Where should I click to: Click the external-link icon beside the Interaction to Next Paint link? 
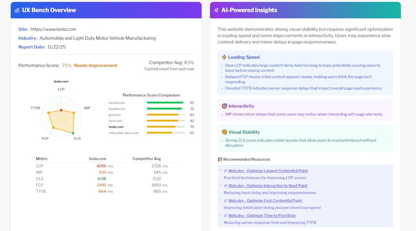(x=225, y=185)
